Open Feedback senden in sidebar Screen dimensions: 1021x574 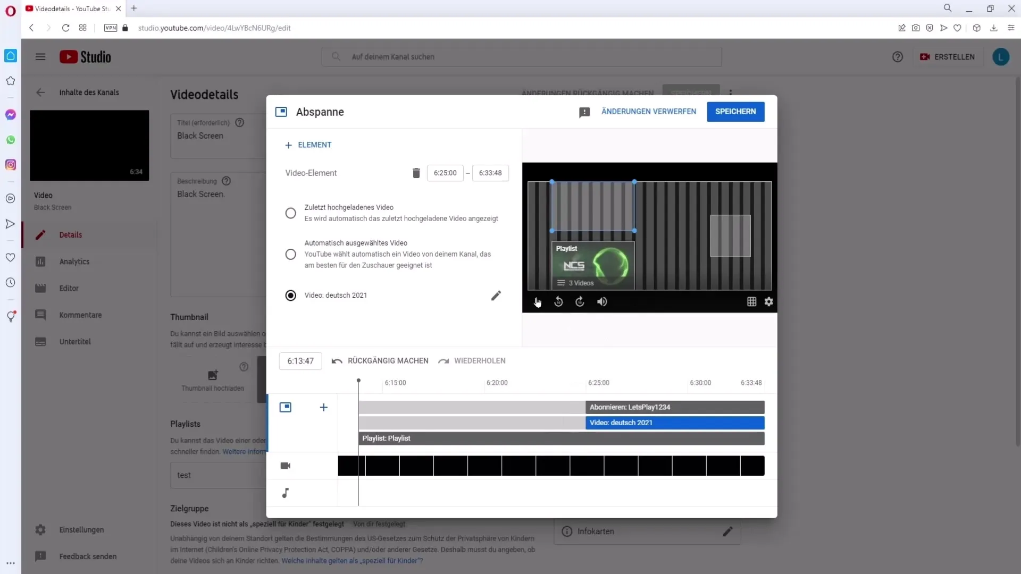[x=89, y=556]
